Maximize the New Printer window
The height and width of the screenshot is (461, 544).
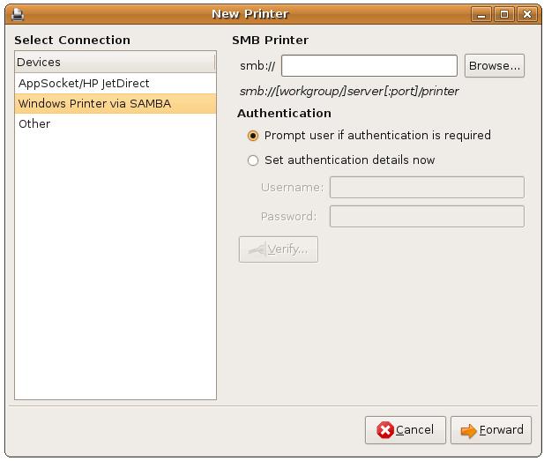504,14
